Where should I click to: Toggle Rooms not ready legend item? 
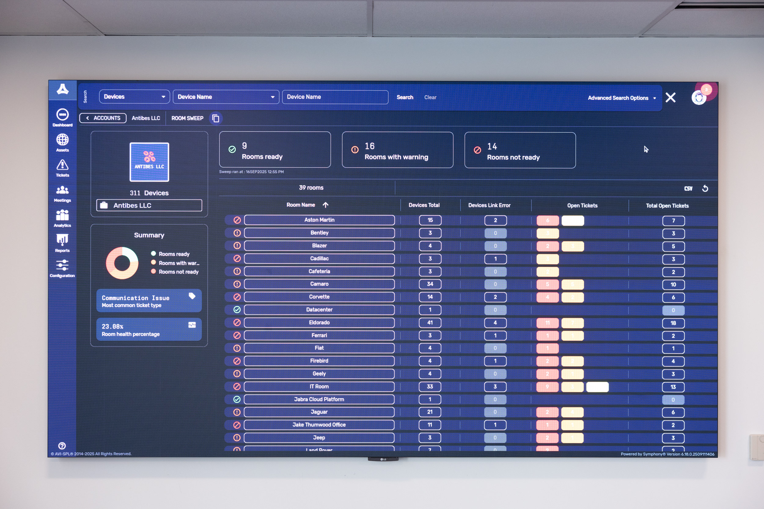(x=175, y=272)
